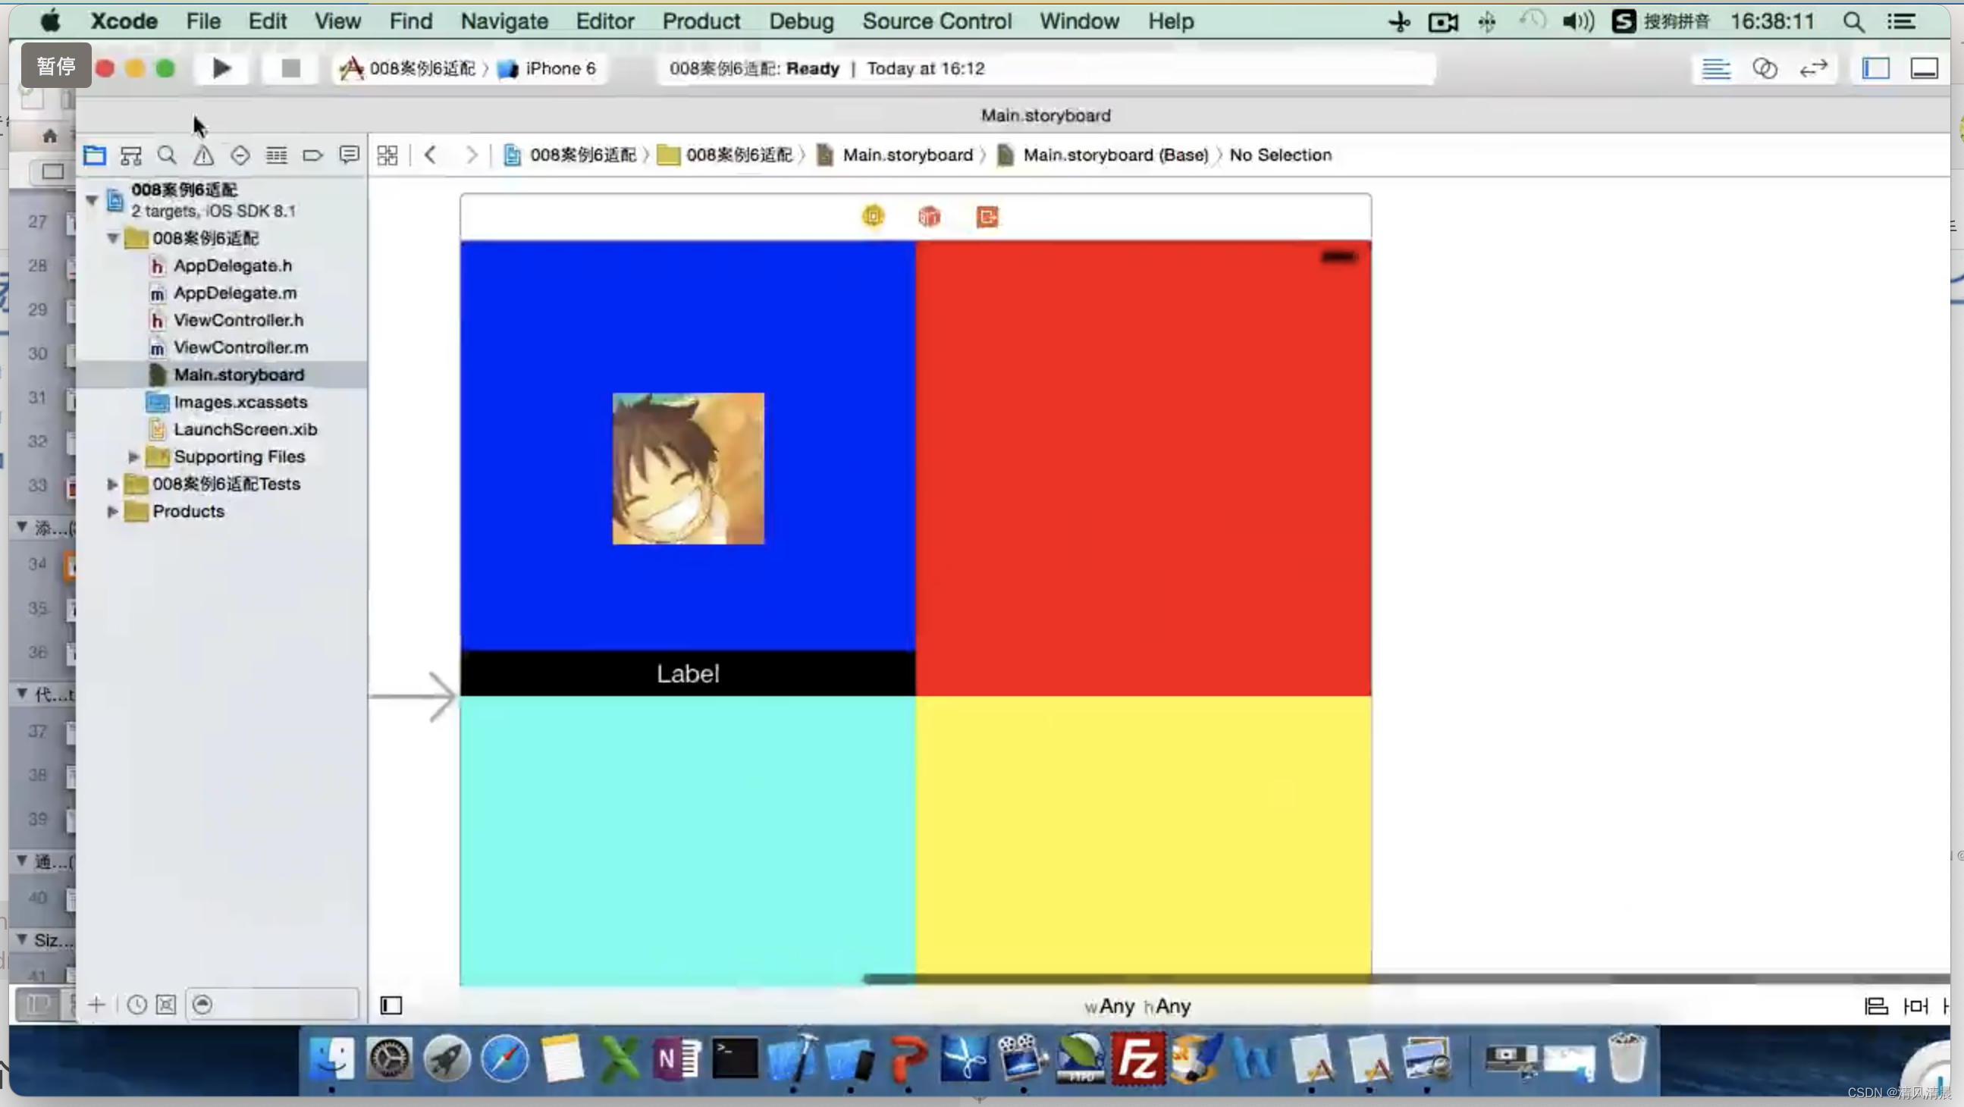1964x1107 pixels.
Task: Open the Issue navigator warning icon
Action: 203,155
